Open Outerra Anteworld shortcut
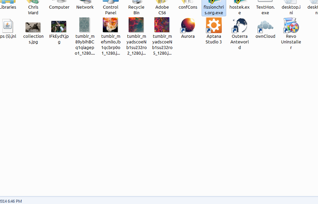Viewport: 318px width, 204px height. point(239,25)
